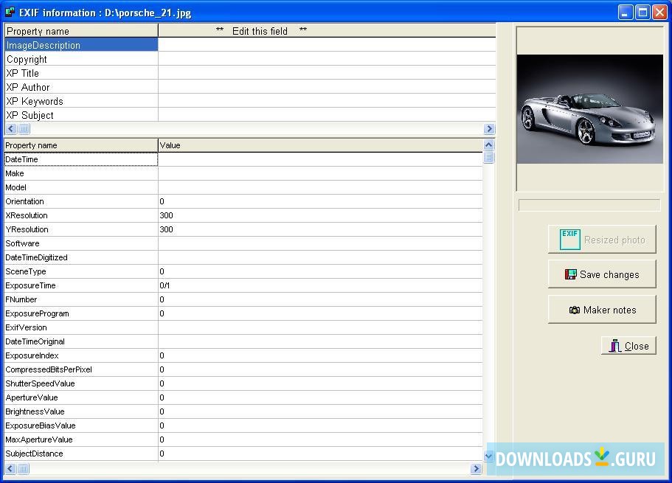Click the camera icon on Maker notes button

click(575, 310)
